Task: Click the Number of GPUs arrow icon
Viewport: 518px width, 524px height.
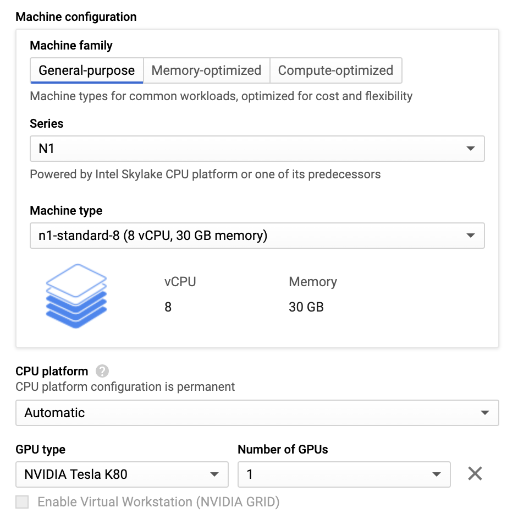Action: 437,474
